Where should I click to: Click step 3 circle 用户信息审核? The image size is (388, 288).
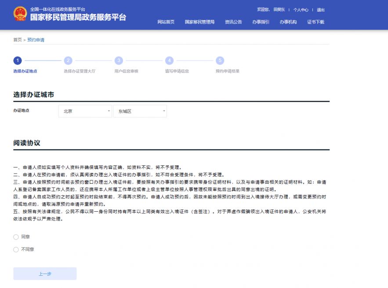[x=119, y=60]
